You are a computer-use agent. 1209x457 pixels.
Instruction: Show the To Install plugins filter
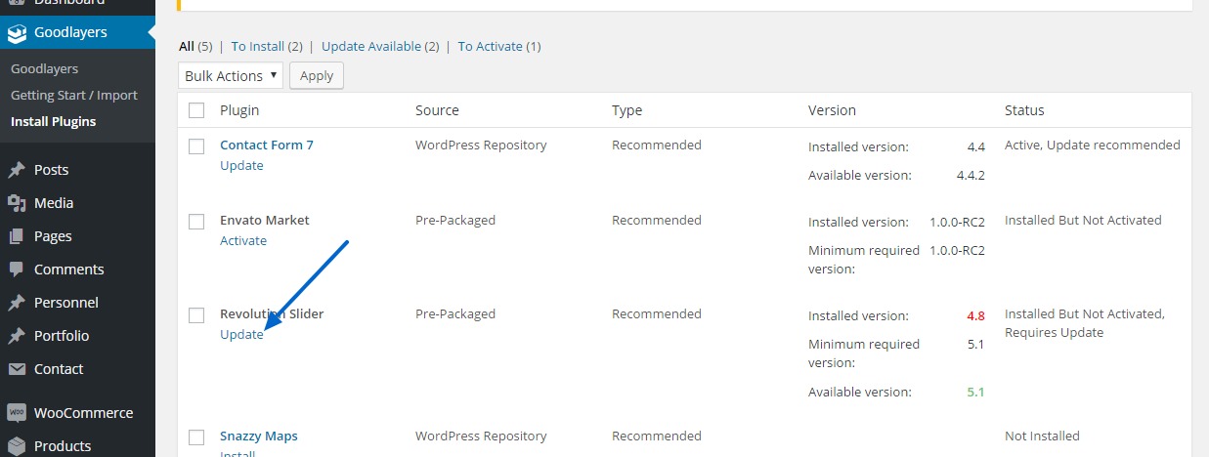coord(258,46)
